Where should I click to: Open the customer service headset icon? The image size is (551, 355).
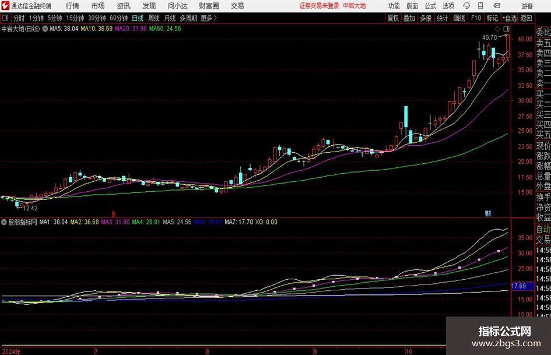click(x=466, y=6)
